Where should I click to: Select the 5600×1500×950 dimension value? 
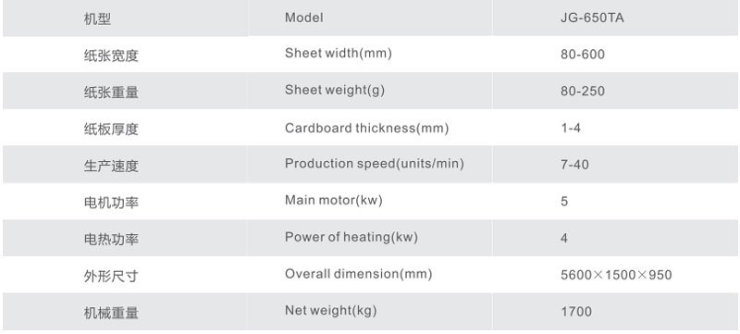(x=616, y=275)
